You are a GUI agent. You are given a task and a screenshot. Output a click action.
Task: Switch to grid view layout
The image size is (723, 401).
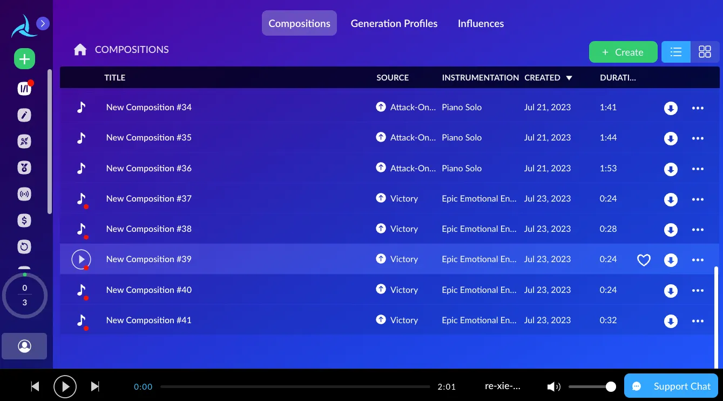[x=705, y=52]
